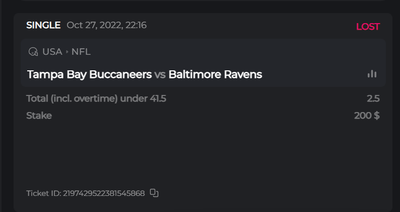Click the SINGLE bet type label
Viewport: 400px width, 212px height.
[43, 25]
